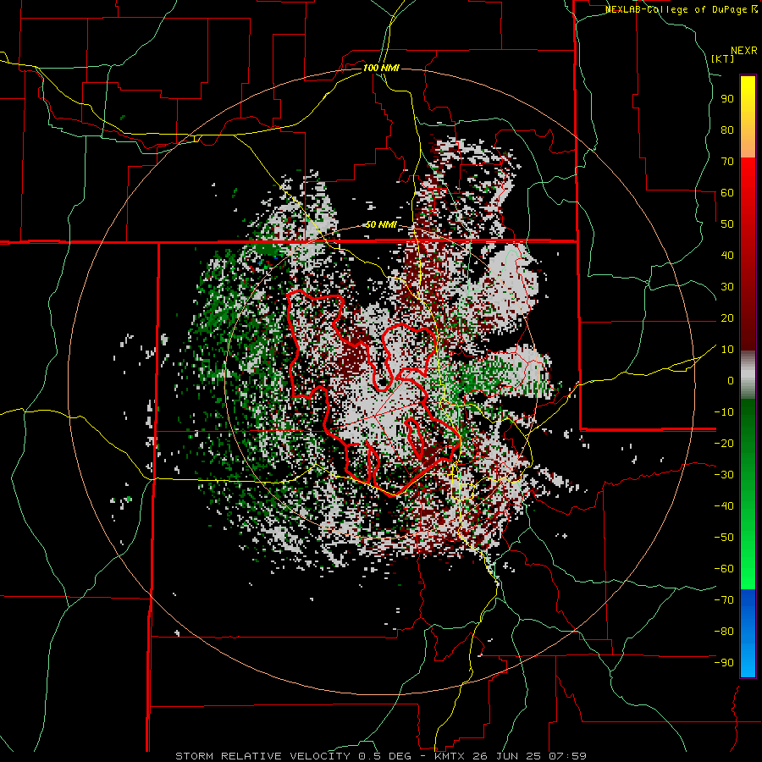The width and height of the screenshot is (762, 762).
Task: Pick the dark red band near 20
Action: point(748,318)
